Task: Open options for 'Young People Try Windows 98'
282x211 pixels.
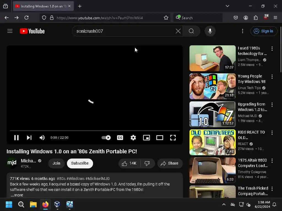Action: (272, 77)
